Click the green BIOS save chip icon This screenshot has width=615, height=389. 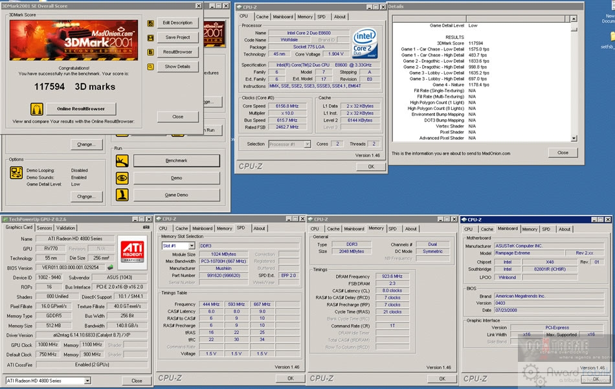(x=111, y=267)
